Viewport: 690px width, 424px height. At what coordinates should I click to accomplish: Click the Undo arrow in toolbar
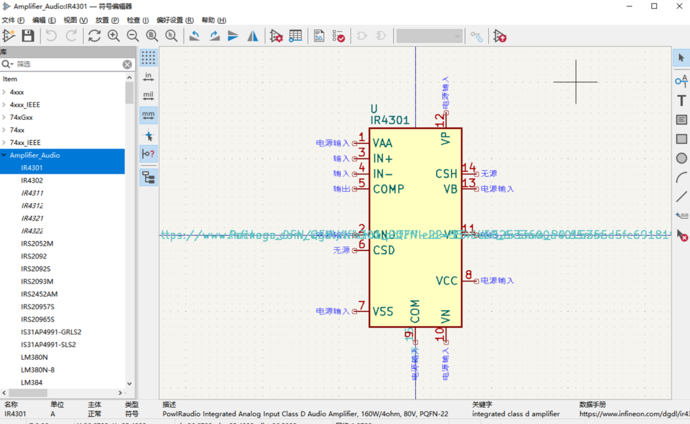[51, 36]
